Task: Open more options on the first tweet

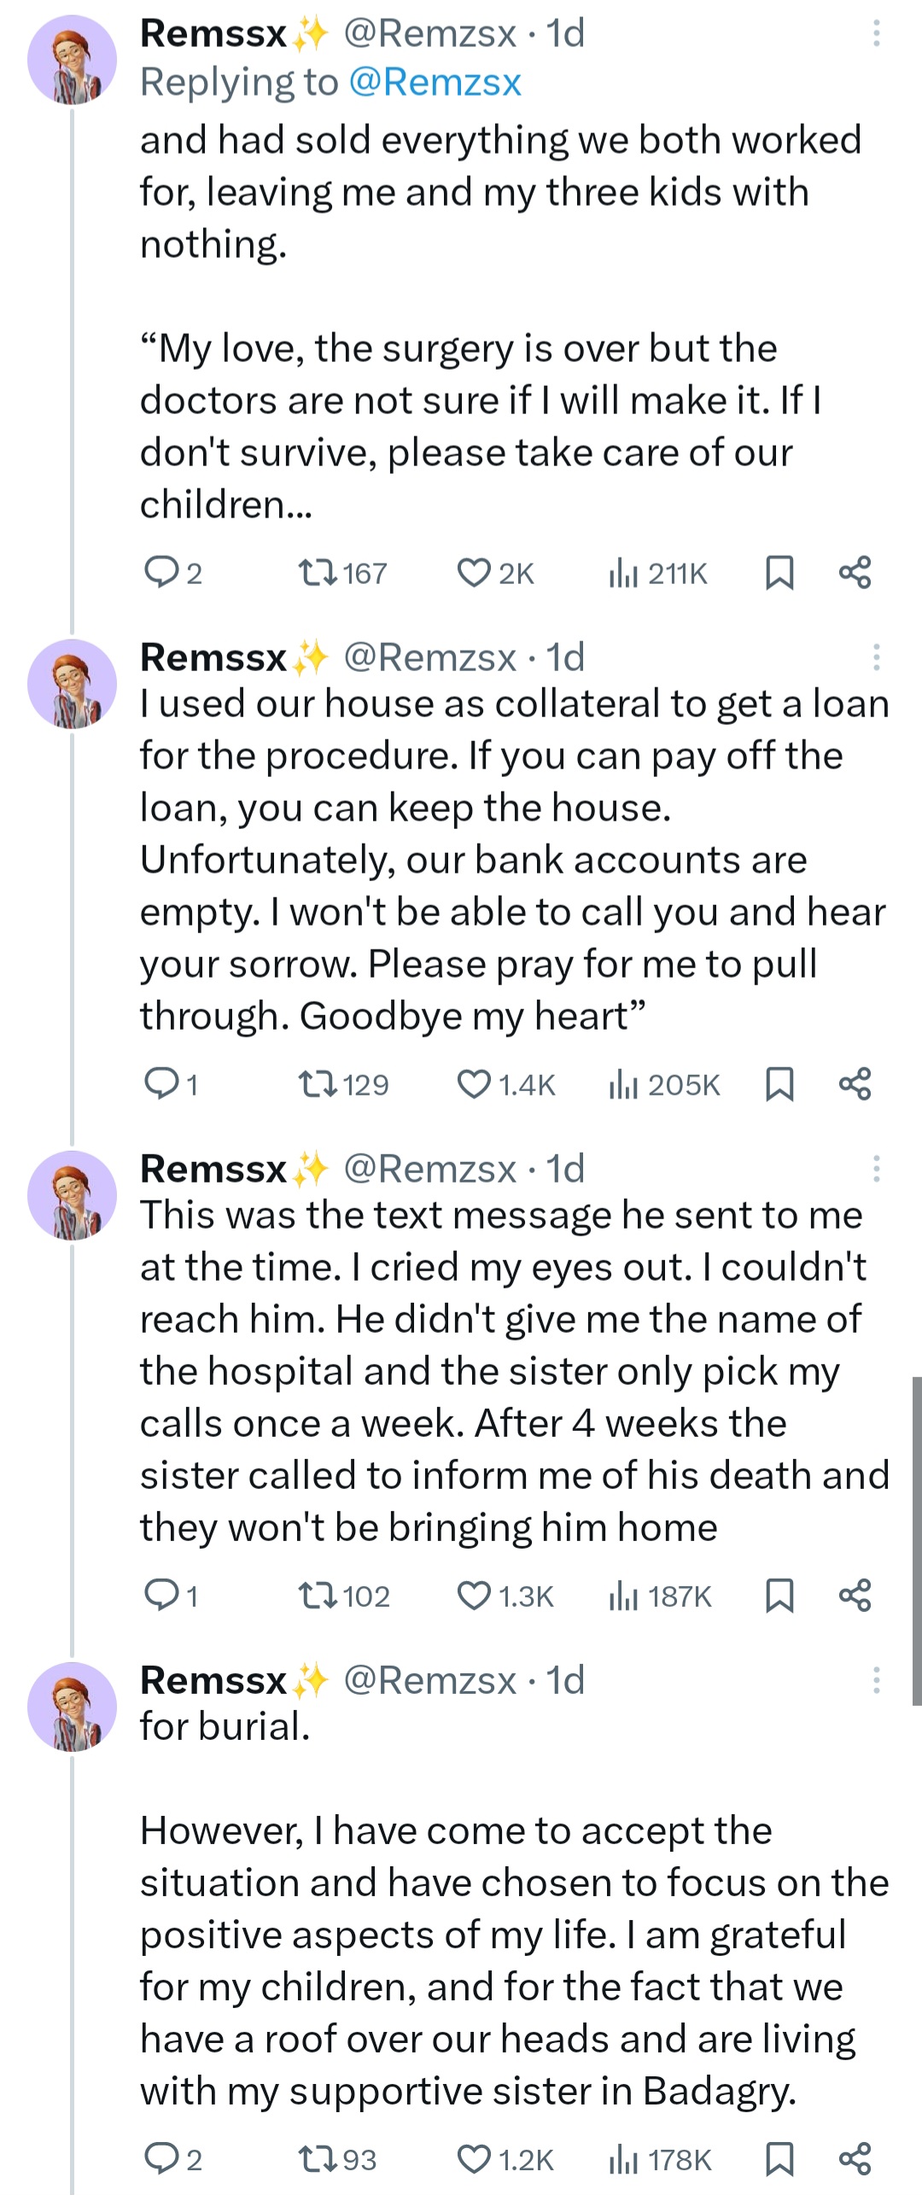Action: point(876,33)
